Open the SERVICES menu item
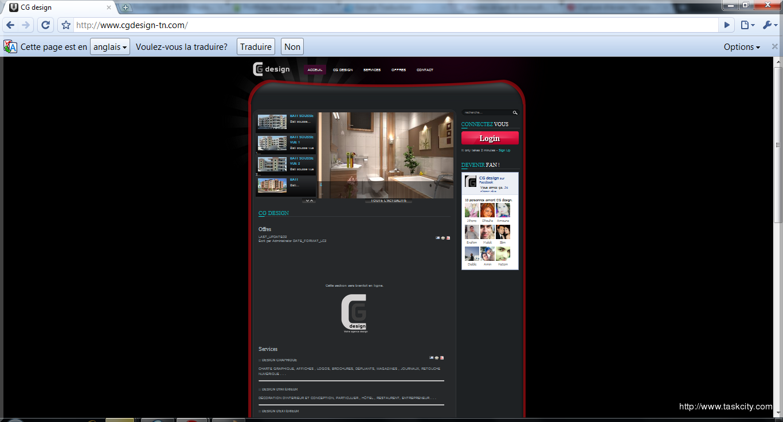Image resolution: width=783 pixels, height=422 pixels. tap(371, 69)
